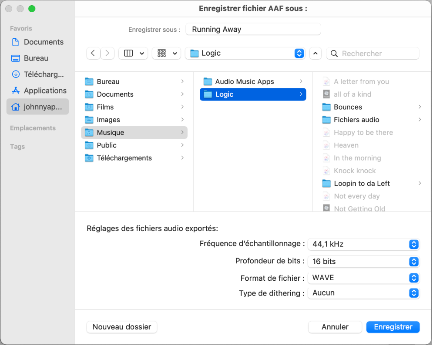Open the Logic folder path dropdown
The image size is (433, 346).
point(299,53)
